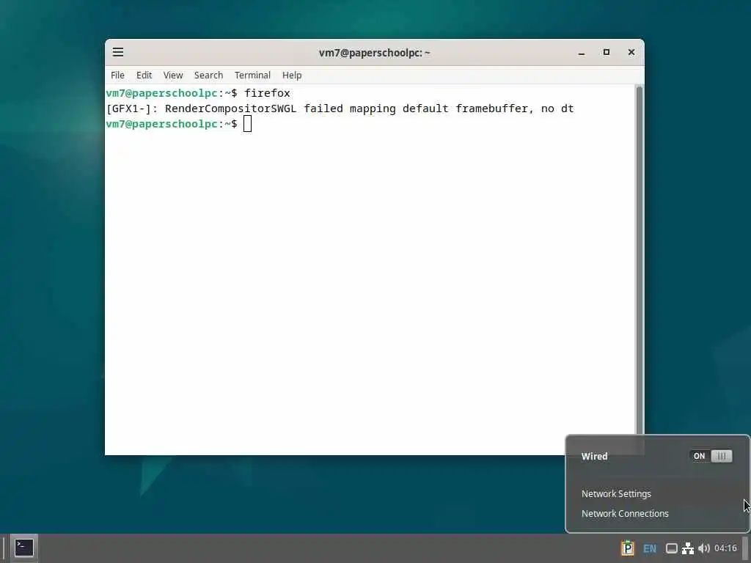Image resolution: width=751 pixels, height=563 pixels.
Task: Click the display tray icon
Action: (x=672, y=548)
